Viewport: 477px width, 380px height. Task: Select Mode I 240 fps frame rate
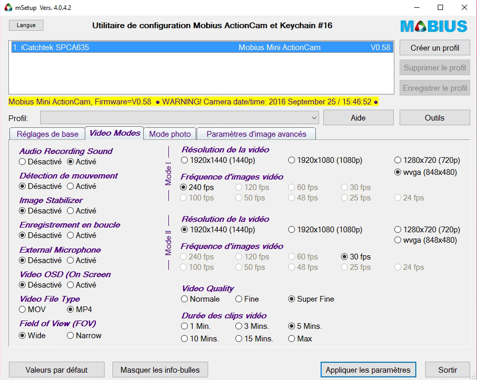tap(197, 187)
